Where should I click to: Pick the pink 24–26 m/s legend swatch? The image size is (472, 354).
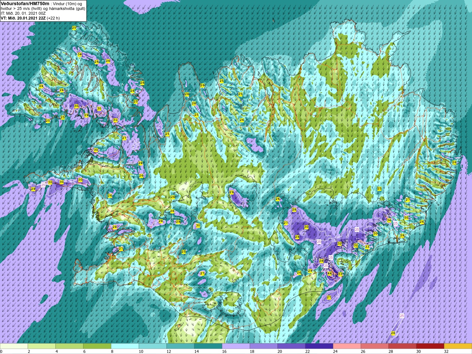point(347,346)
